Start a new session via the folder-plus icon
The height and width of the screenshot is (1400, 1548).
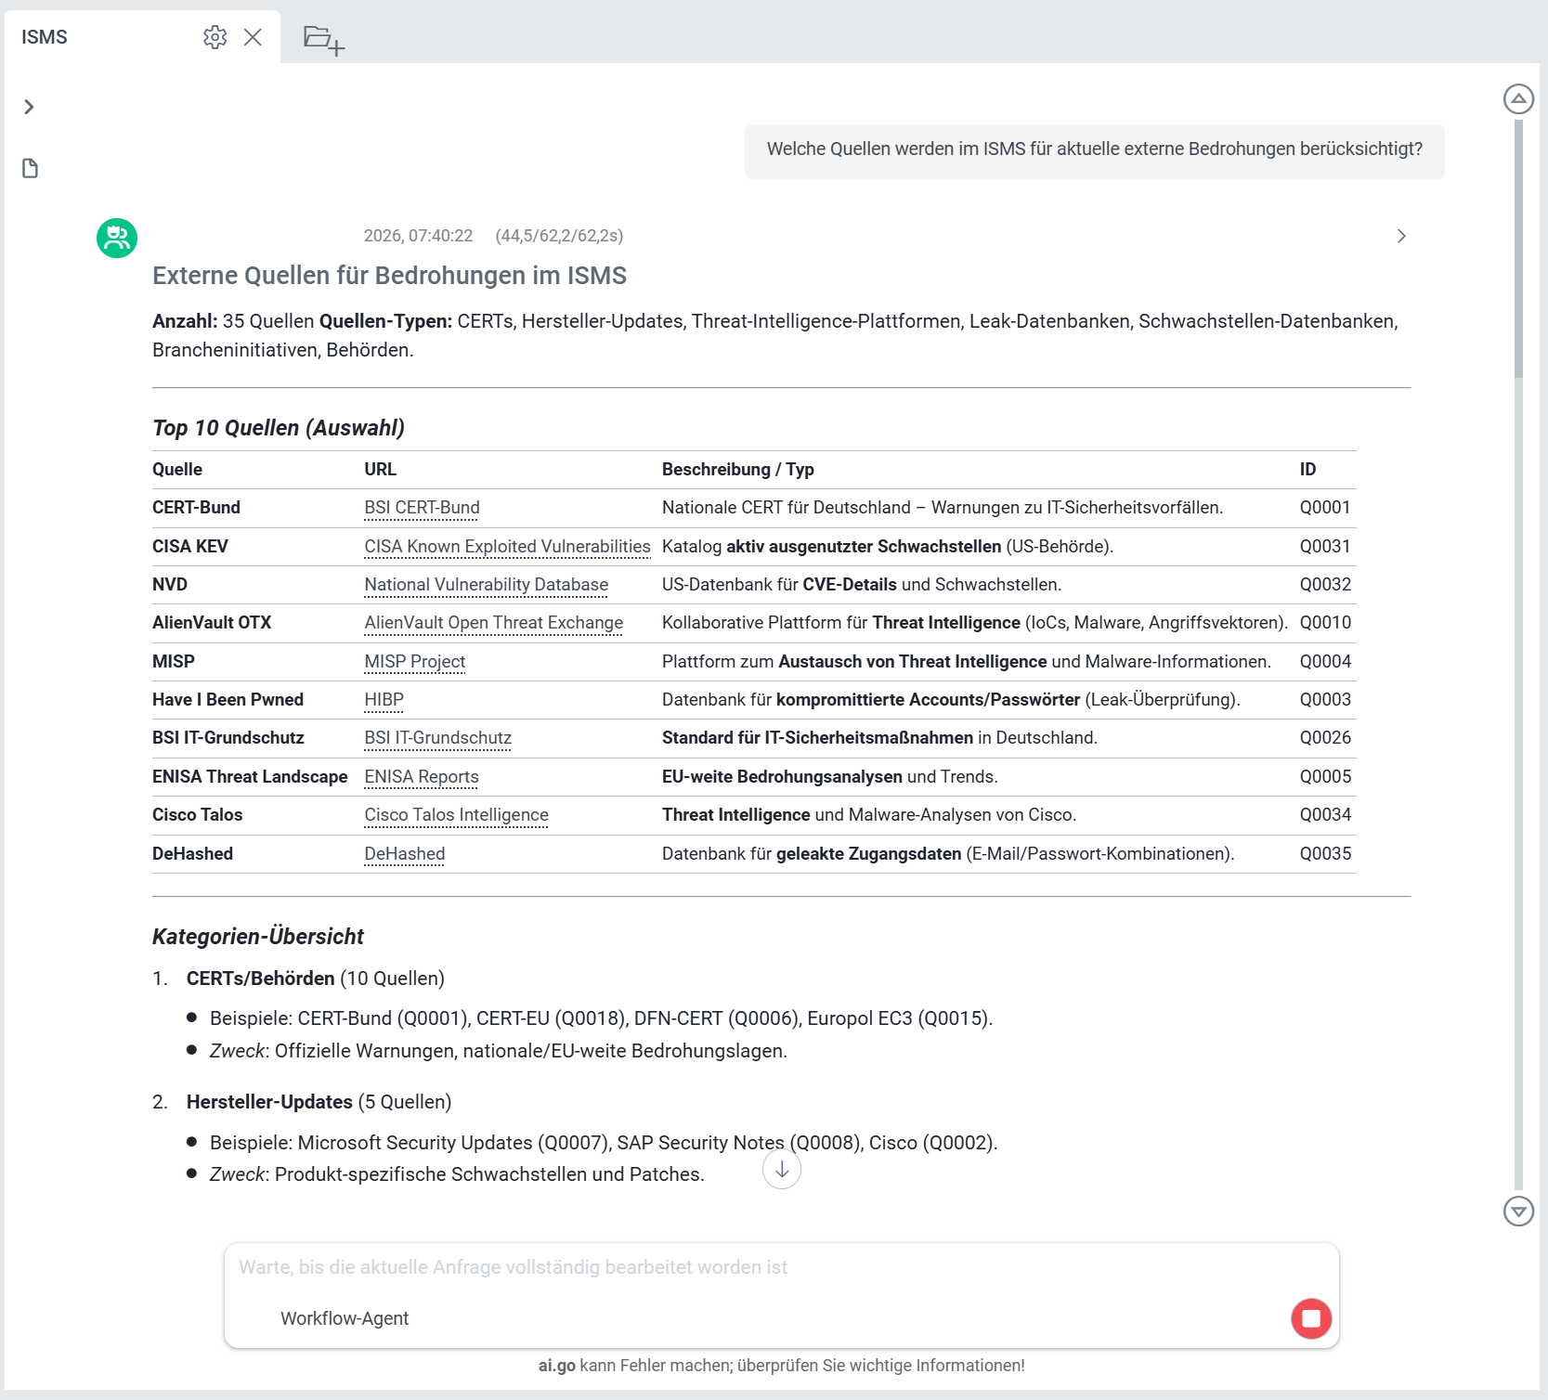pyautogui.click(x=323, y=39)
